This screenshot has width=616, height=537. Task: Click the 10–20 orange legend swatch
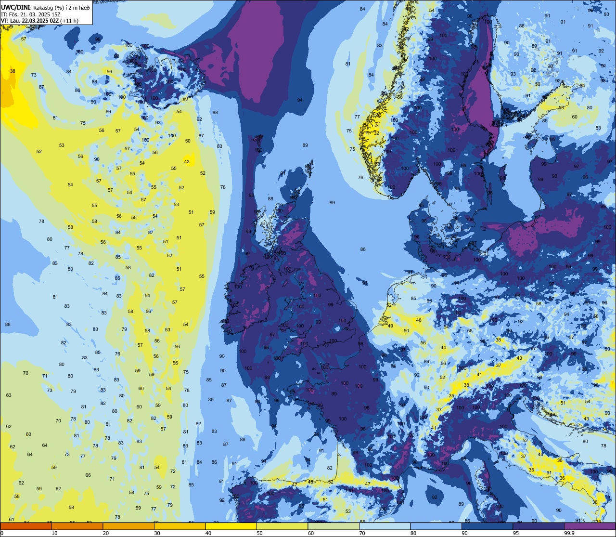(x=77, y=526)
